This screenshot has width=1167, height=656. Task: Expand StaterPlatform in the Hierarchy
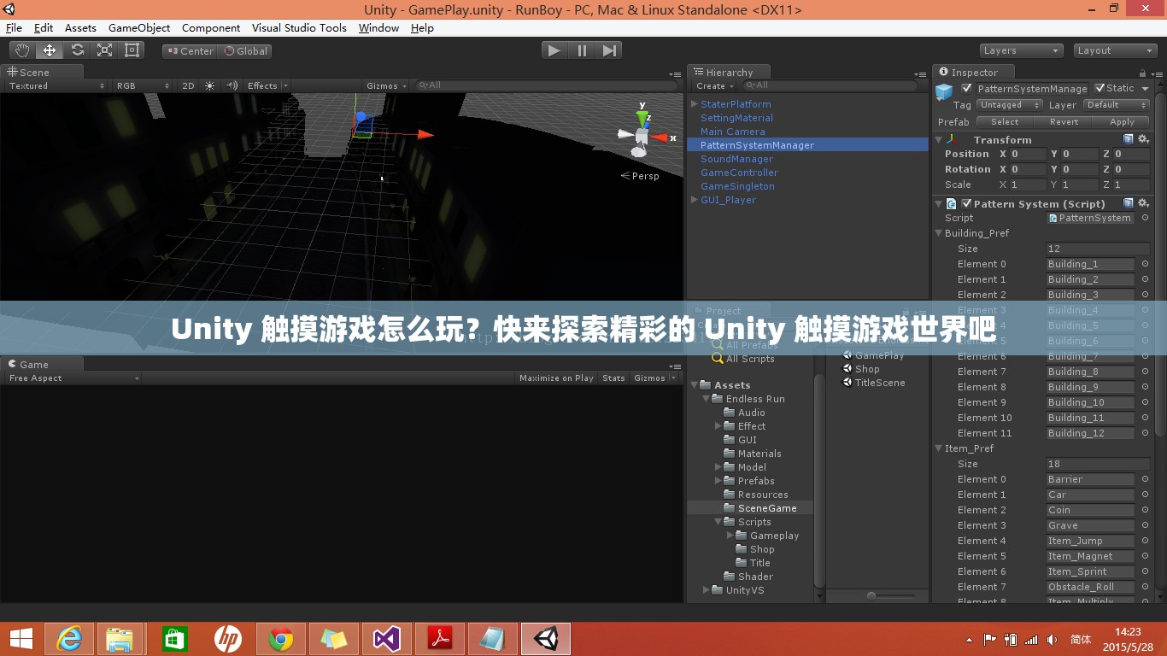click(x=695, y=104)
